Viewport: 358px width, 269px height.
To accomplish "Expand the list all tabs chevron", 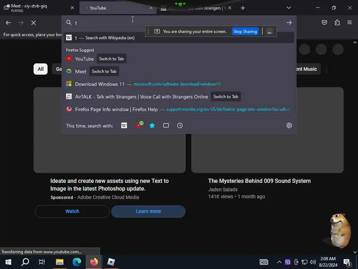I will [x=288, y=8].
